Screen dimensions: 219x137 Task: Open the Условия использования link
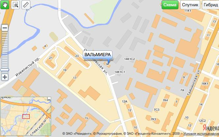(201, 133)
